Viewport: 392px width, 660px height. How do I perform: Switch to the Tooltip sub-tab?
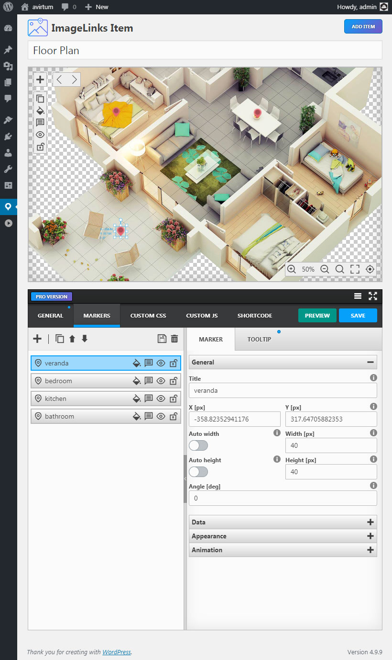tap(259, 339)
